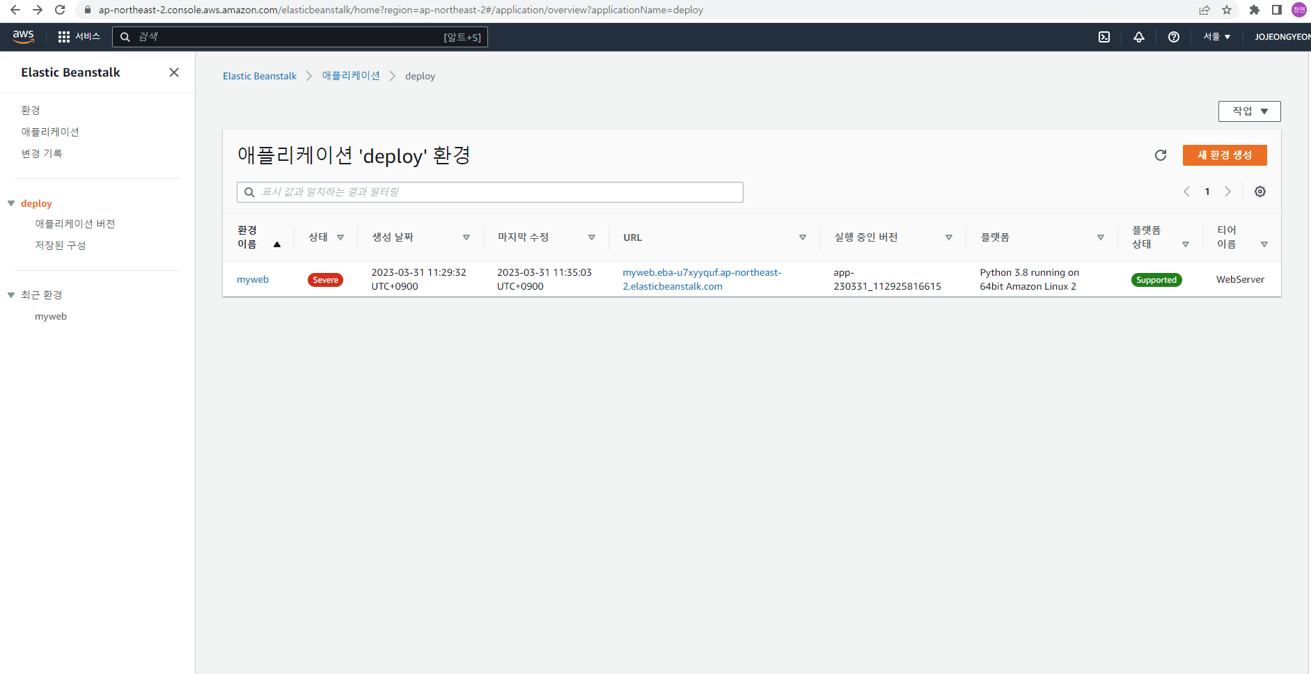This screenshot has height=674, width=1311.
Task: Sort table by 생성 날짜 column
Action: coord(466,237)
